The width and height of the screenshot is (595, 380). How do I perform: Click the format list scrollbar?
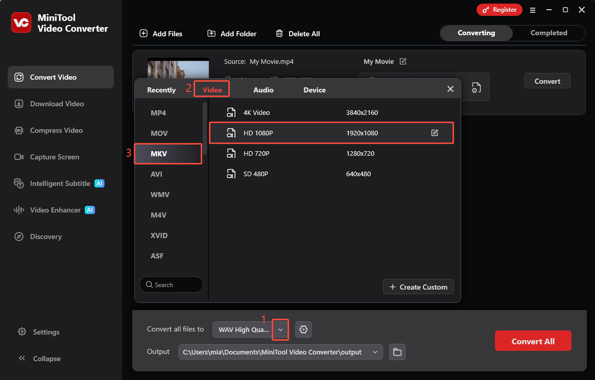pos(205,128)
